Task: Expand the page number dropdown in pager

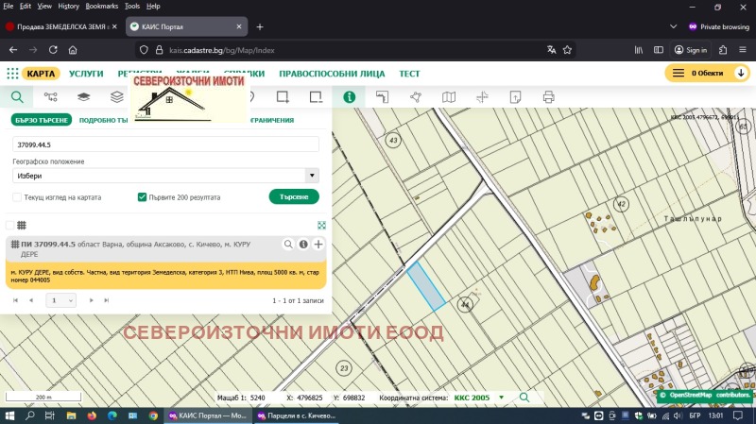Action: coord(61,299)
